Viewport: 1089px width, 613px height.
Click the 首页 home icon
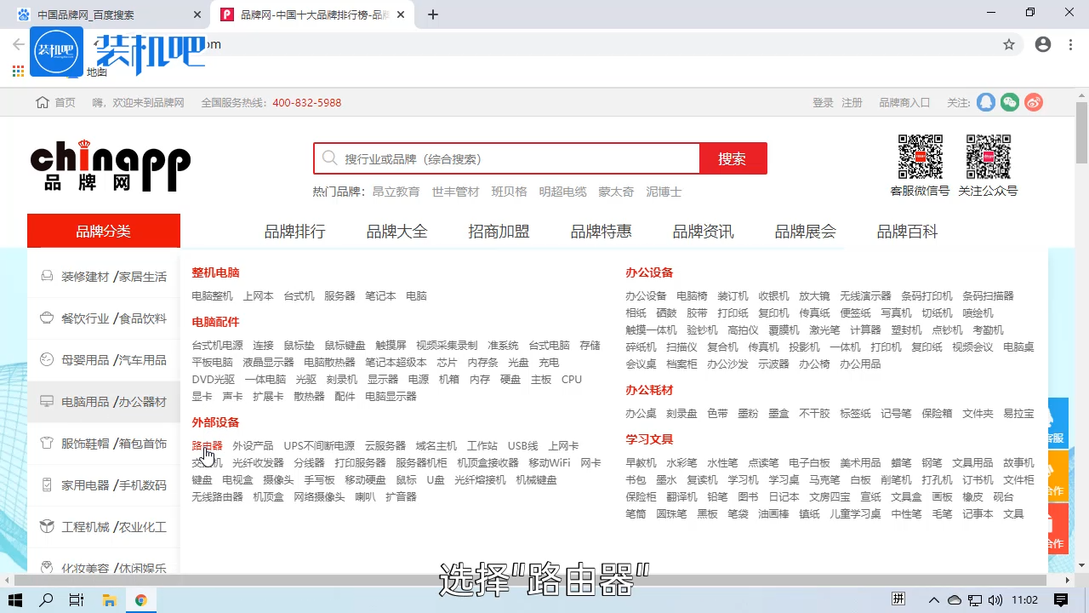click(41, 101)
